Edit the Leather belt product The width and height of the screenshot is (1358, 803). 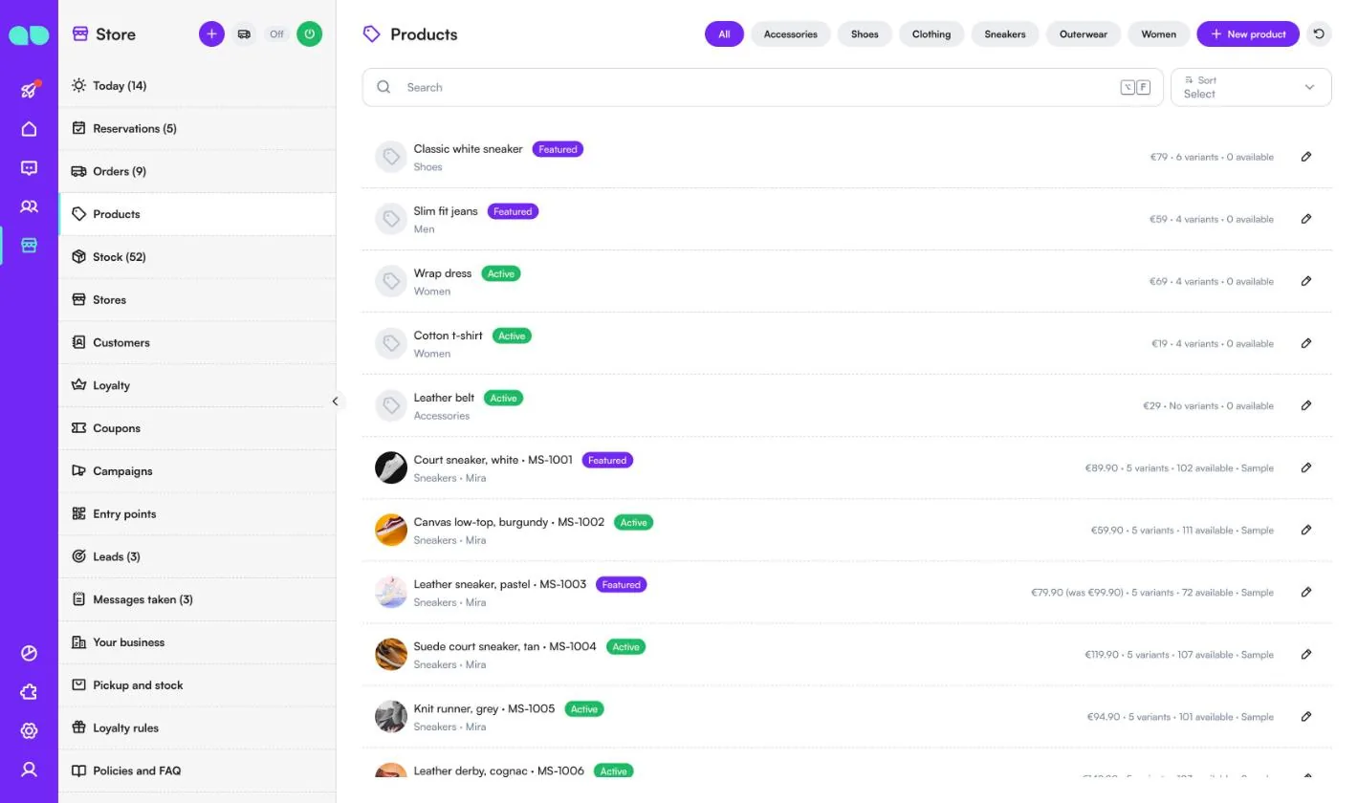click(x=1306, y=405)
